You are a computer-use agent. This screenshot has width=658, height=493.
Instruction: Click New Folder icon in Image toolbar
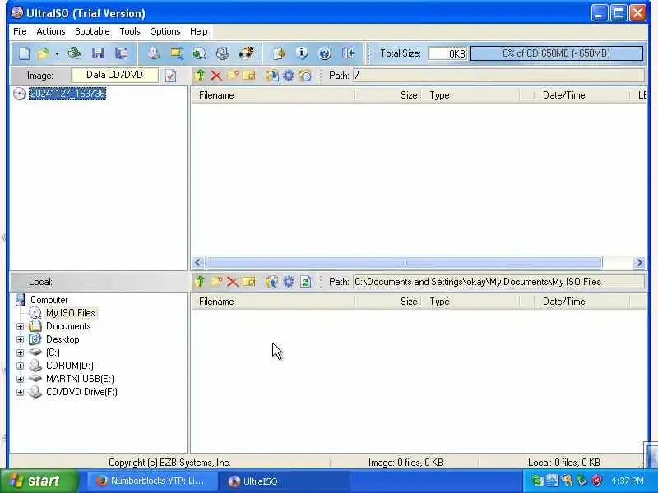(233, 76)
